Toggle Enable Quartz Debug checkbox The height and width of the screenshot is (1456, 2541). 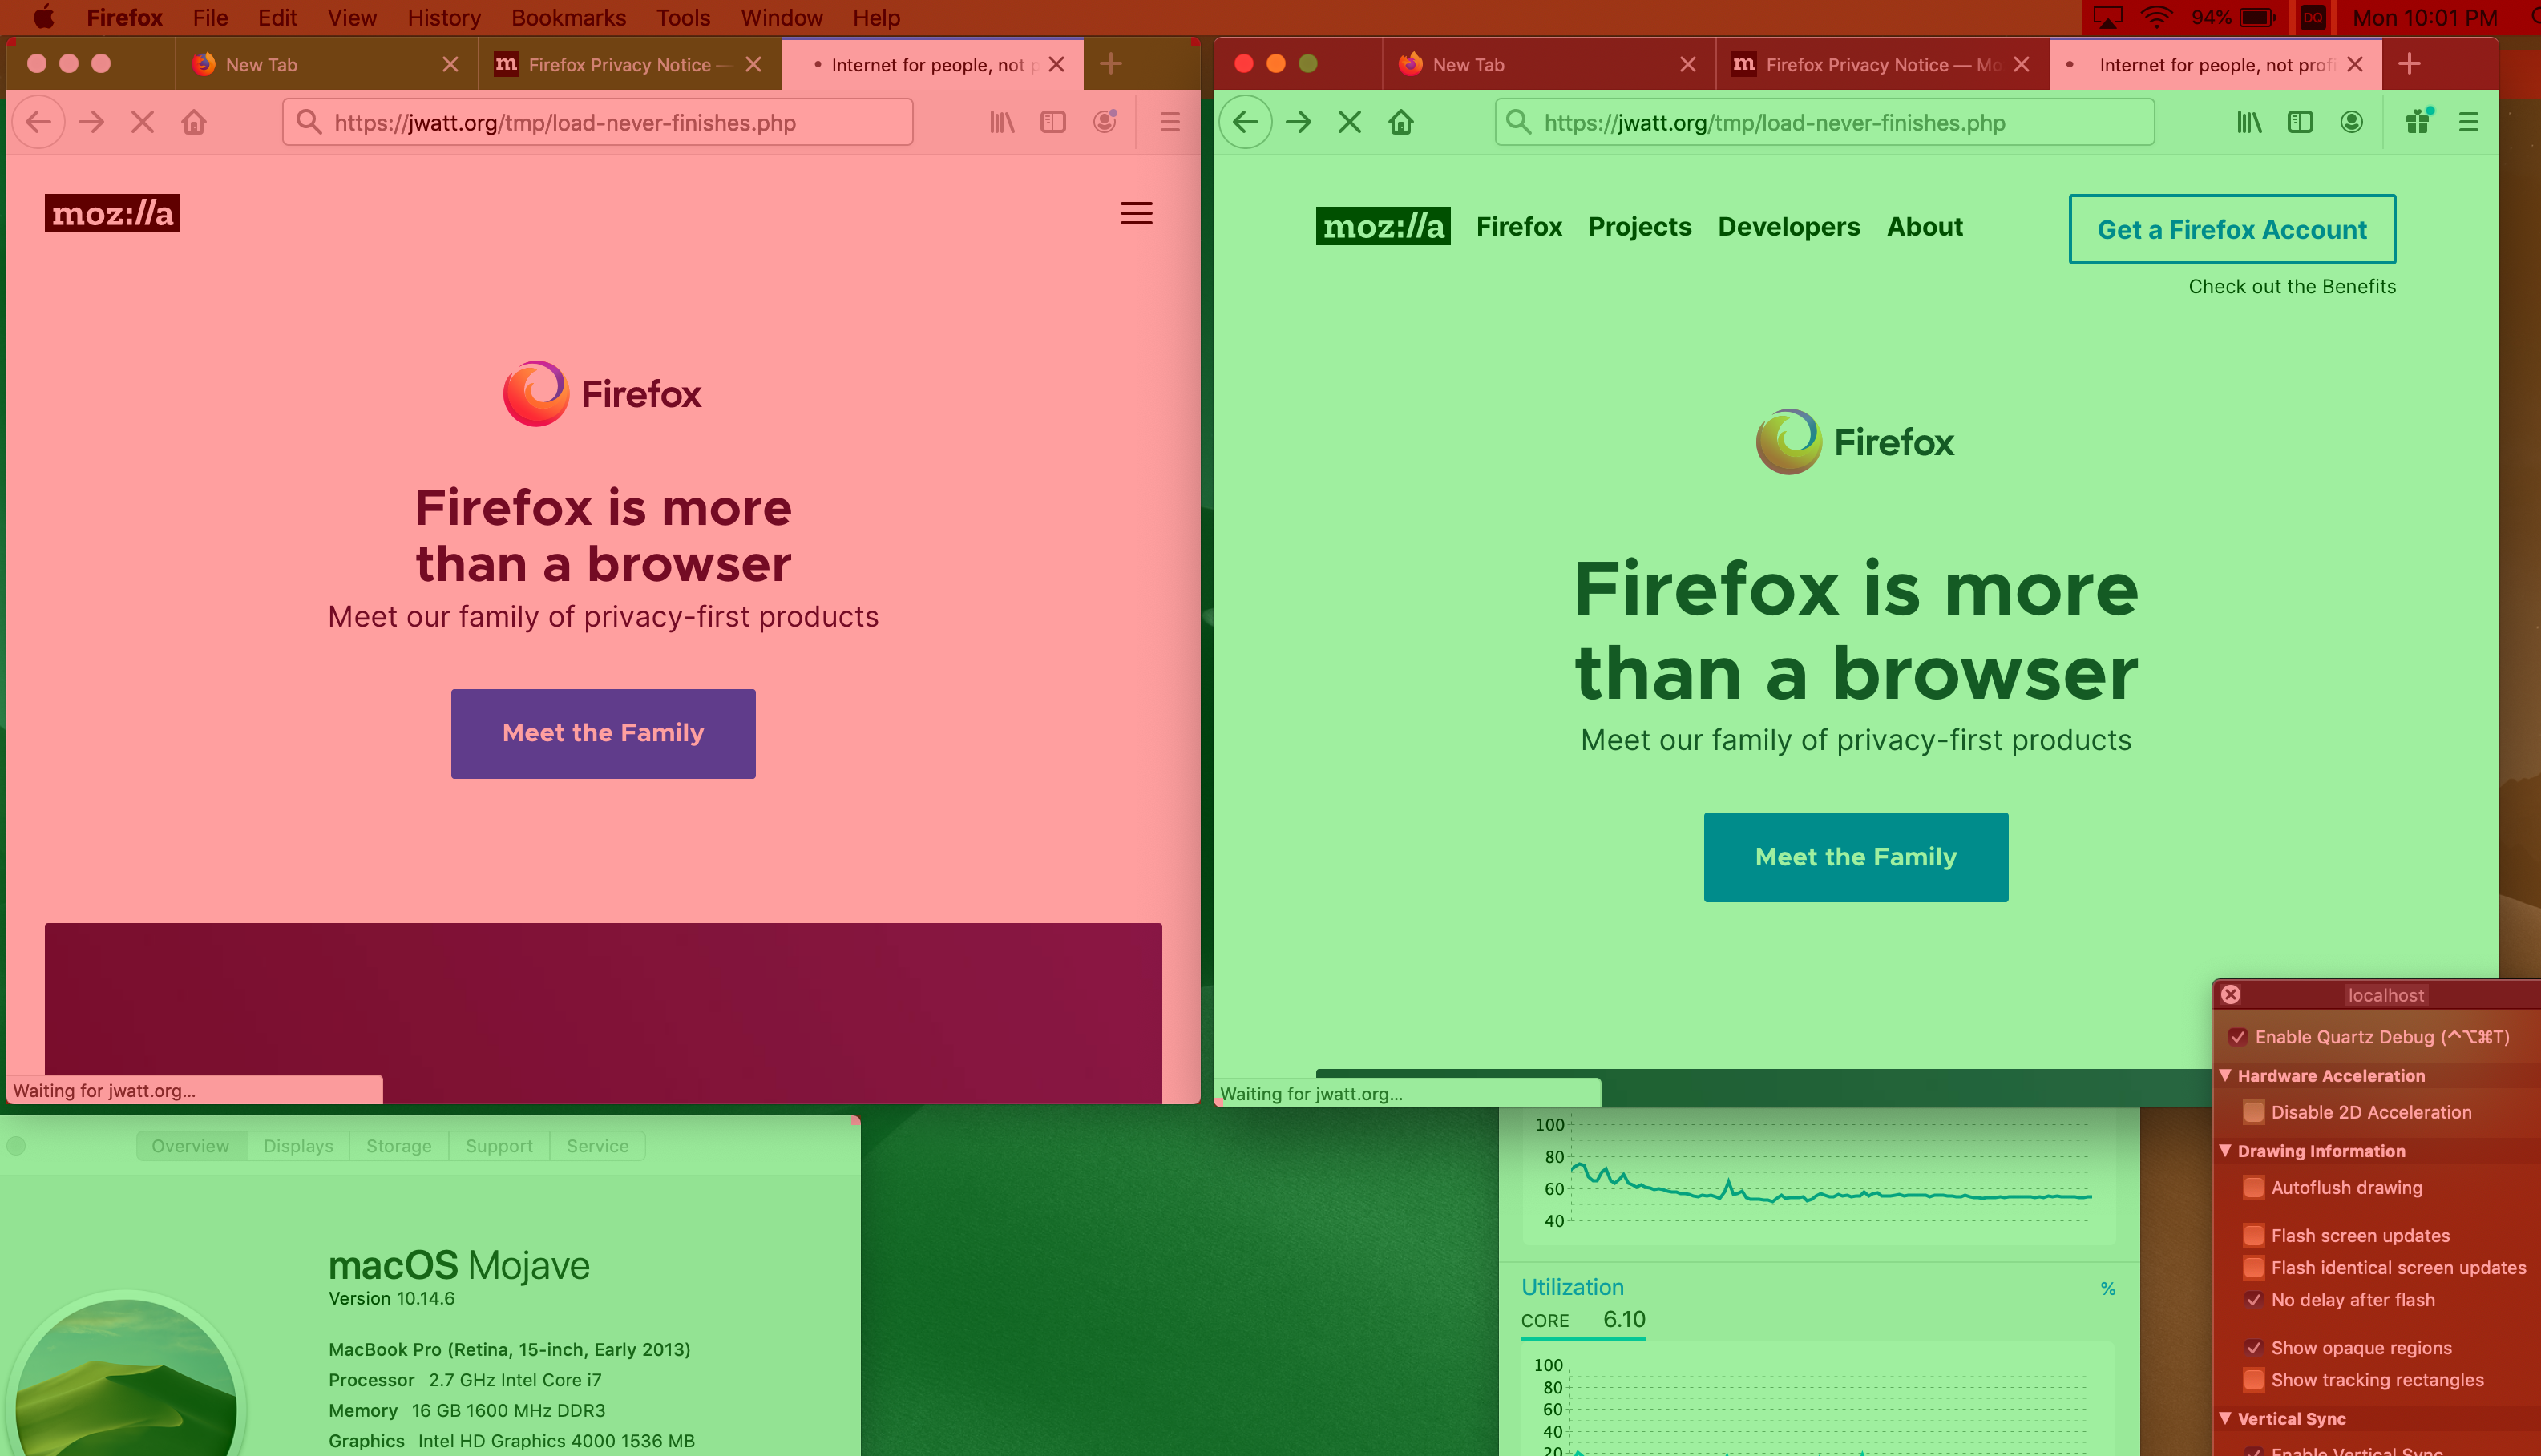(2238, 1037)
